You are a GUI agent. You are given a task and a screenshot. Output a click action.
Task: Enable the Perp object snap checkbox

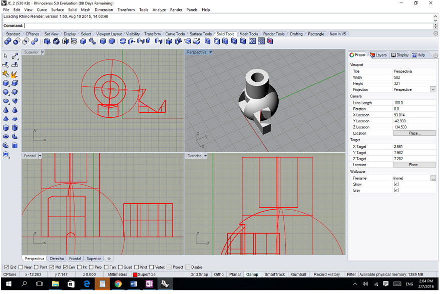91,268
